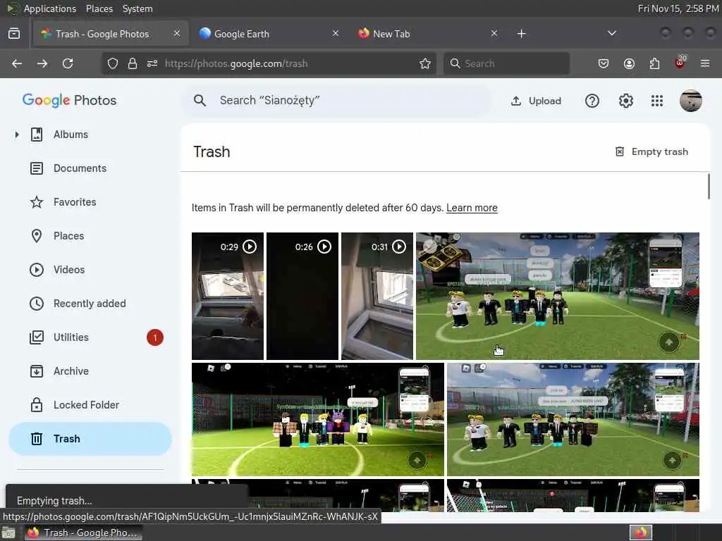Click the Upload button

click(x=536, y=101)
